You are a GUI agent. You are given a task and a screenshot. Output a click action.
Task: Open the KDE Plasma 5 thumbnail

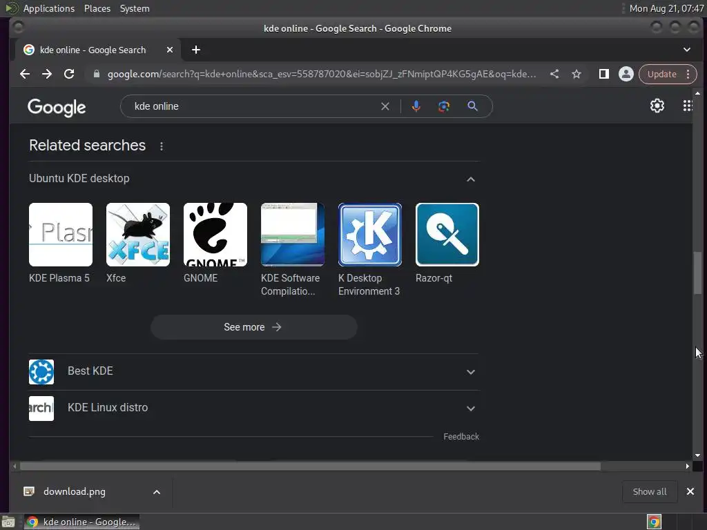coord(61,235)
